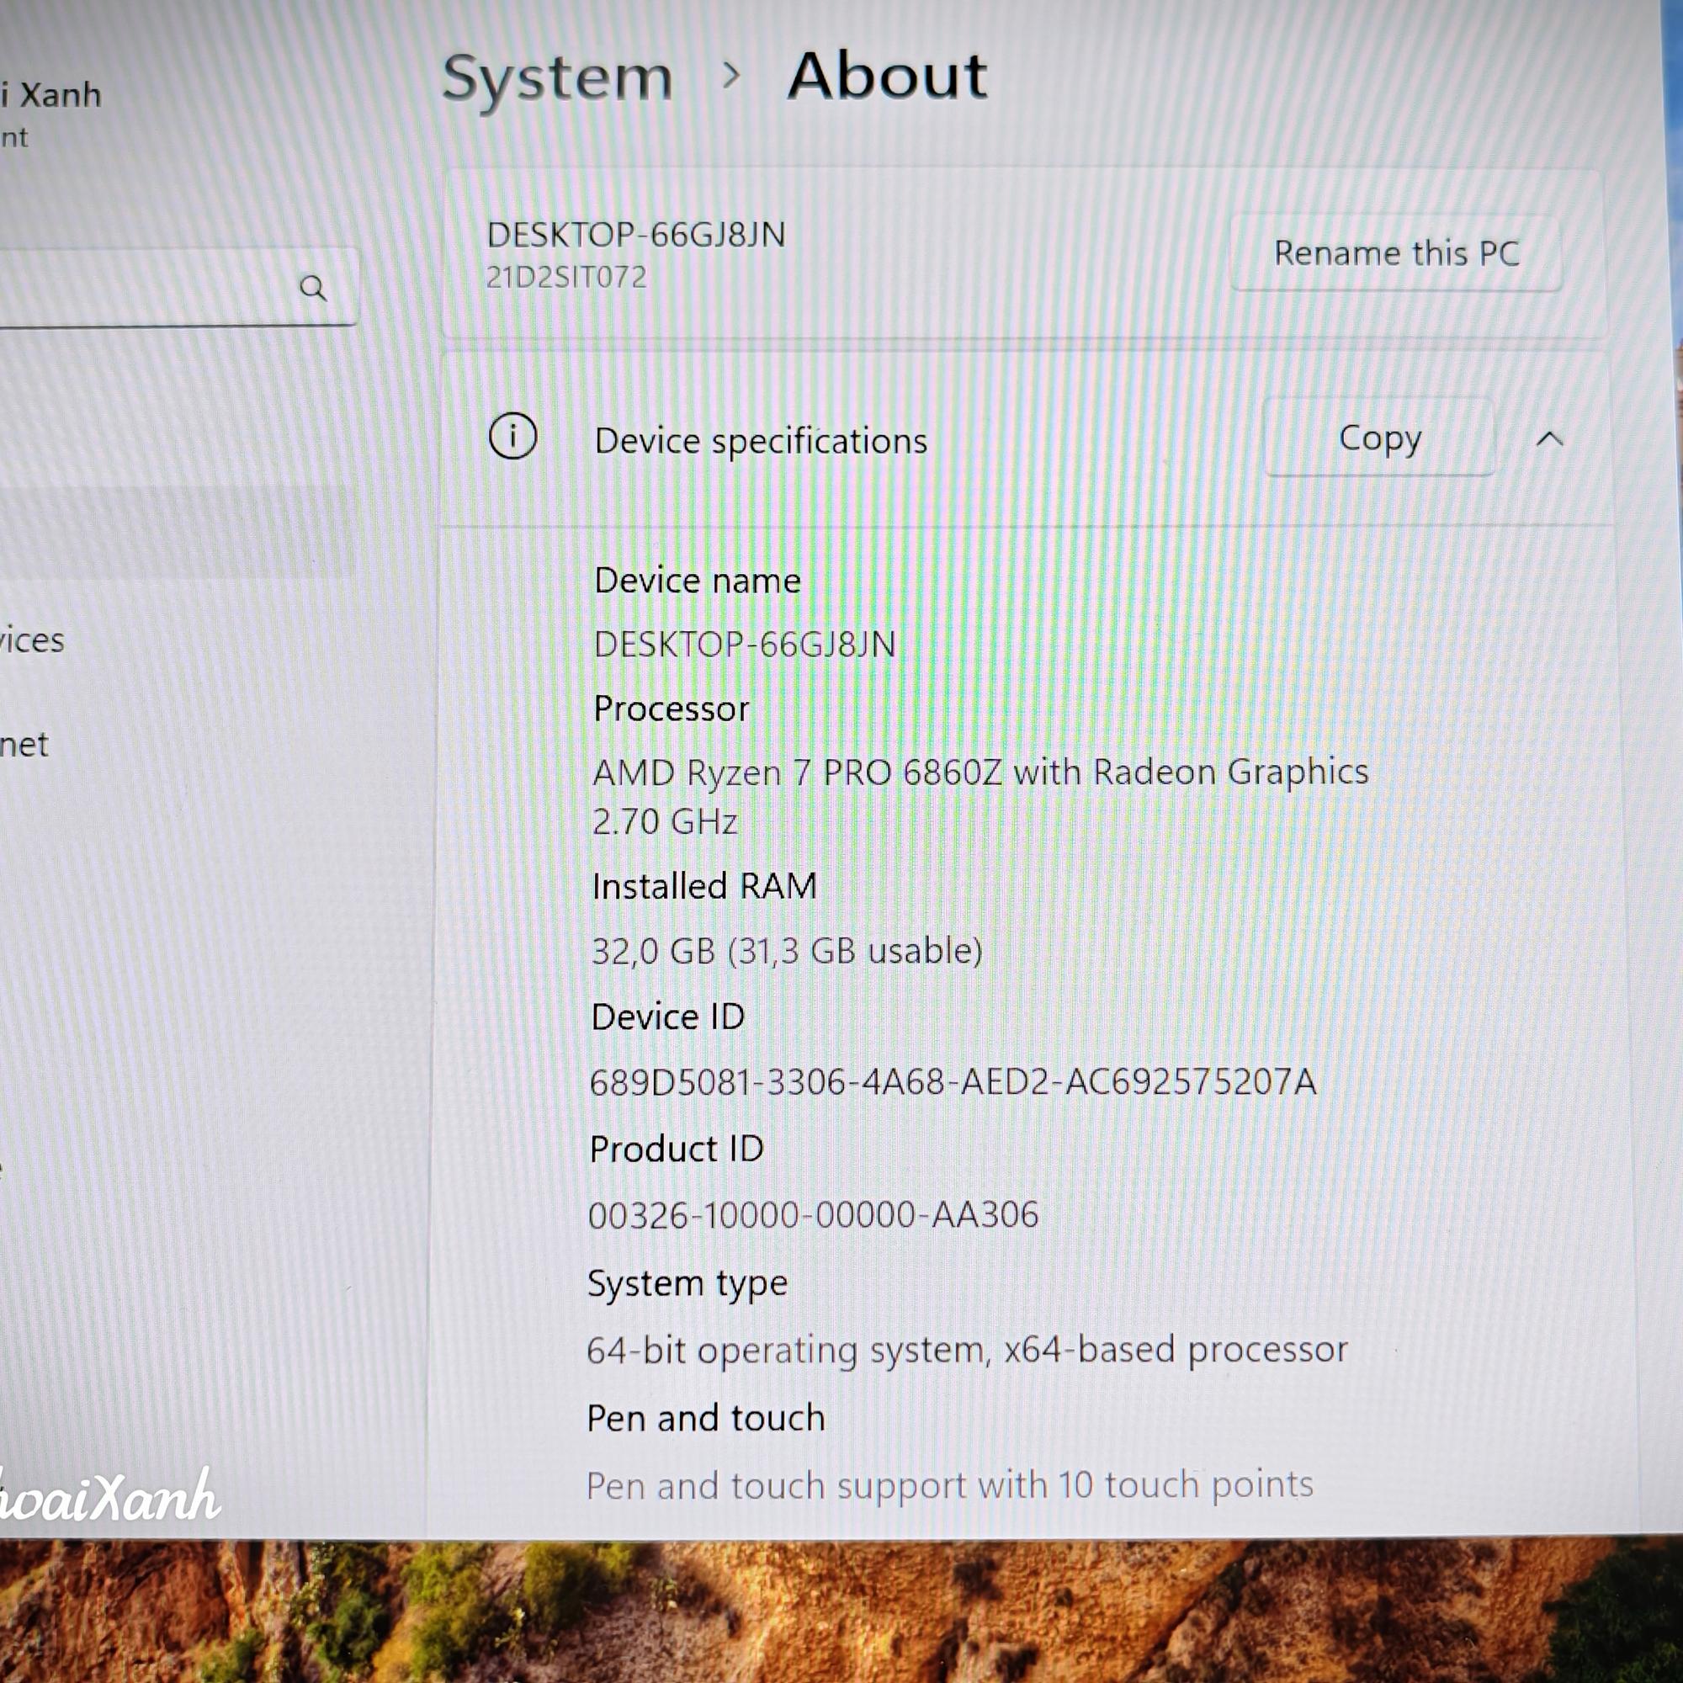1683x1683 pixels.
Task: Select the highlighted sidebar item
Action: (174, 531)
